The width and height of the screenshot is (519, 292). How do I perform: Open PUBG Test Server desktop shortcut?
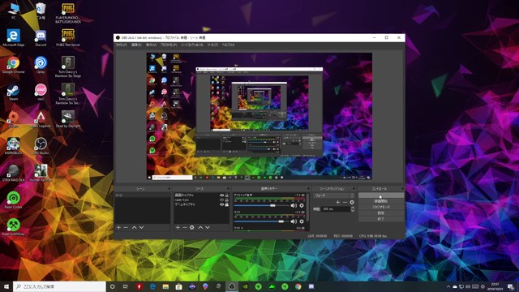click(x=68, y=38)
